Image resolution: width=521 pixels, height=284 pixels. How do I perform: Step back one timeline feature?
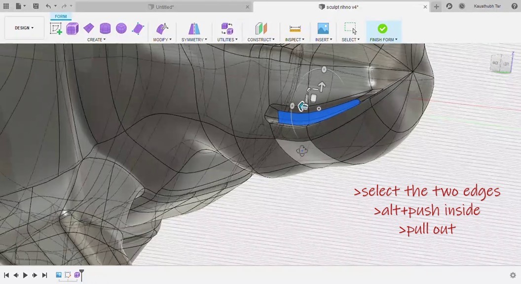pos(16,275)
